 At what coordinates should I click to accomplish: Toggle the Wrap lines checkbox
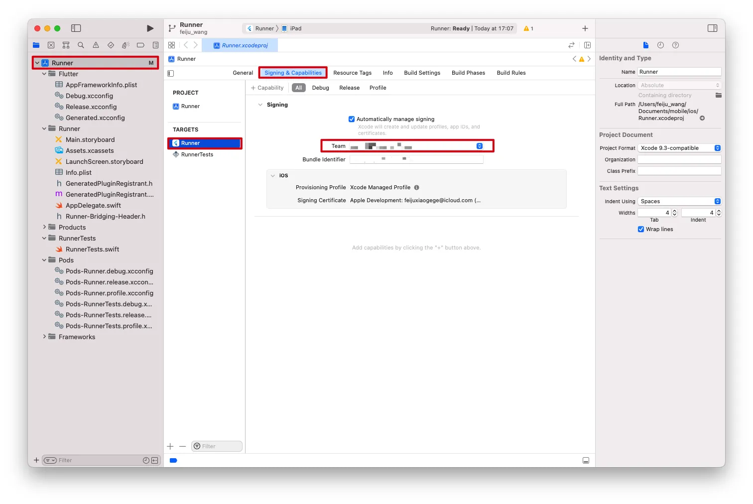pos(641,229)
